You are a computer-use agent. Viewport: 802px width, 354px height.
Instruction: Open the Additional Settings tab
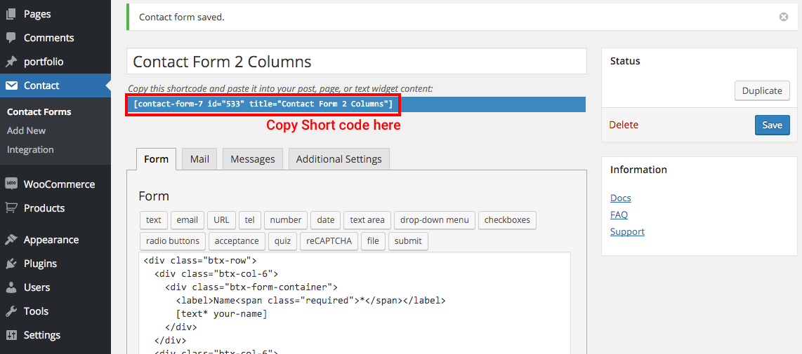[338, 159]
